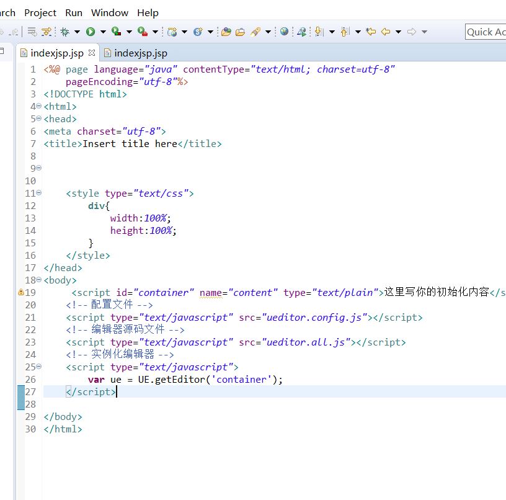
Task: Navigate Forward with grey right arrow
Action: click(x=412, y=32)
